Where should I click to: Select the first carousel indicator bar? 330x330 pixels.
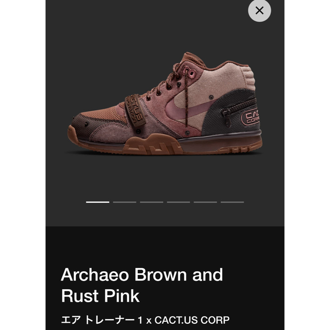(97, 202)
